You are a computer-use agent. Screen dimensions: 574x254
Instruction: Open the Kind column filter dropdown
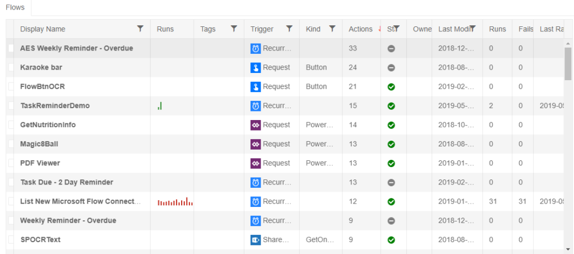click(332, 29)
